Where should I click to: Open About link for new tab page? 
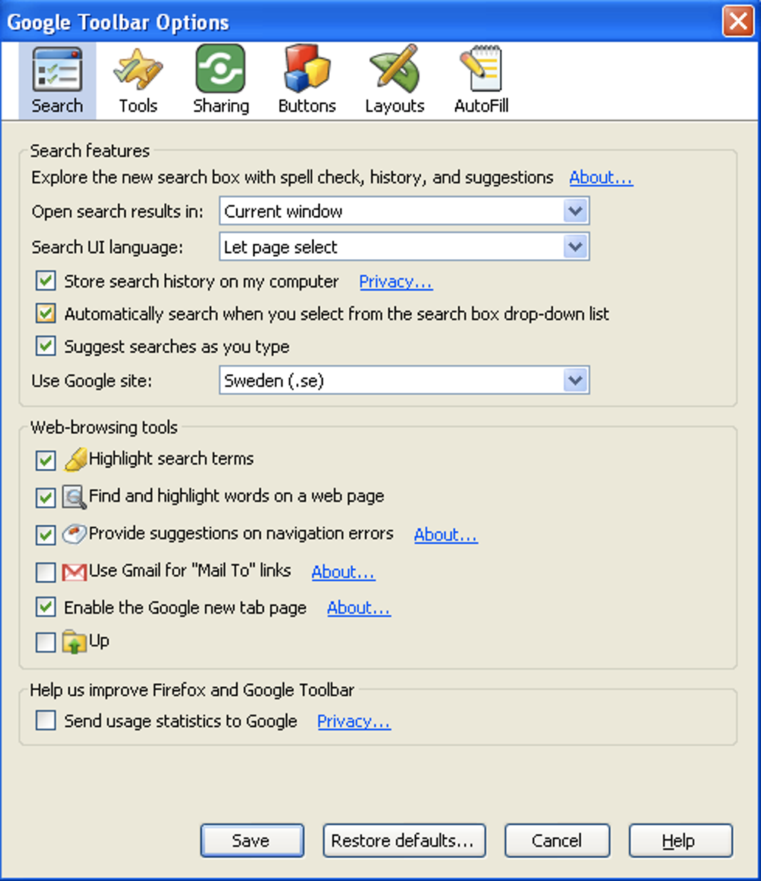(x=359, y=608)
